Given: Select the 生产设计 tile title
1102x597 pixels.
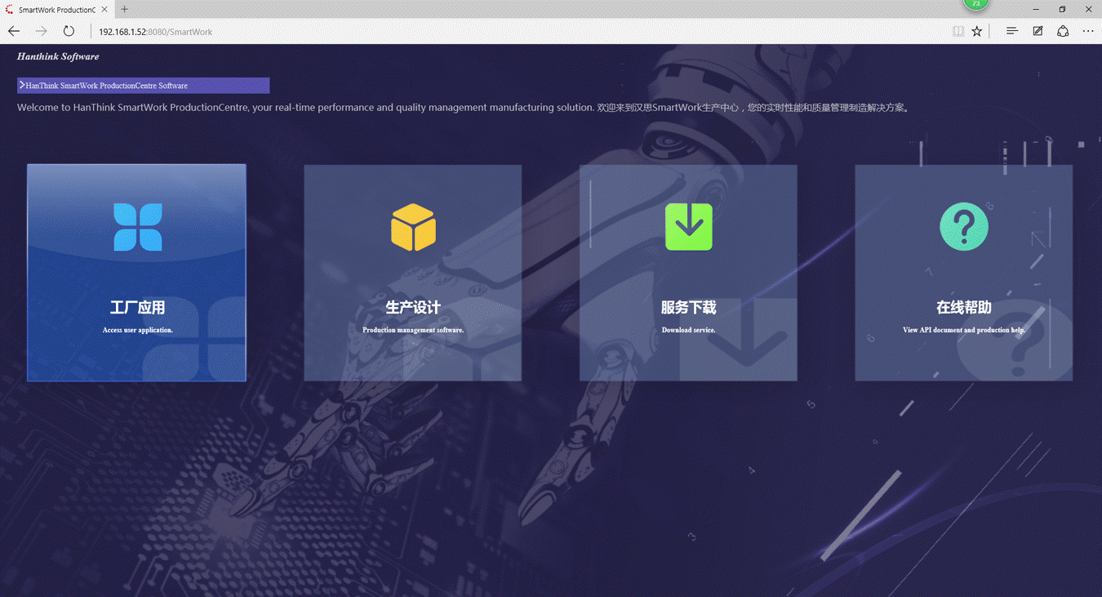Looking at the screenshot, I should pos(413,308).
